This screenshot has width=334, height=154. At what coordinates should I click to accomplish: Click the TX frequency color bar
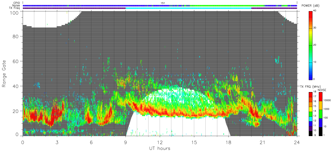click(311, 114)
